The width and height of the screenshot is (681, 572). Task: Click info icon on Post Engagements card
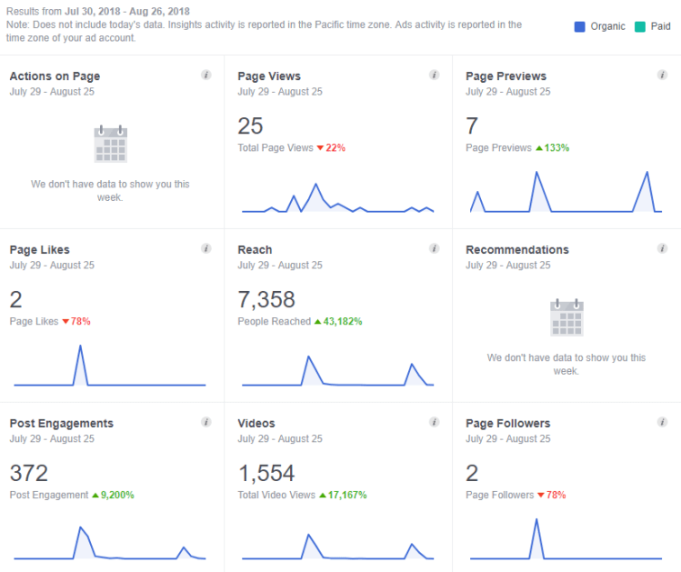click(206, 422)
